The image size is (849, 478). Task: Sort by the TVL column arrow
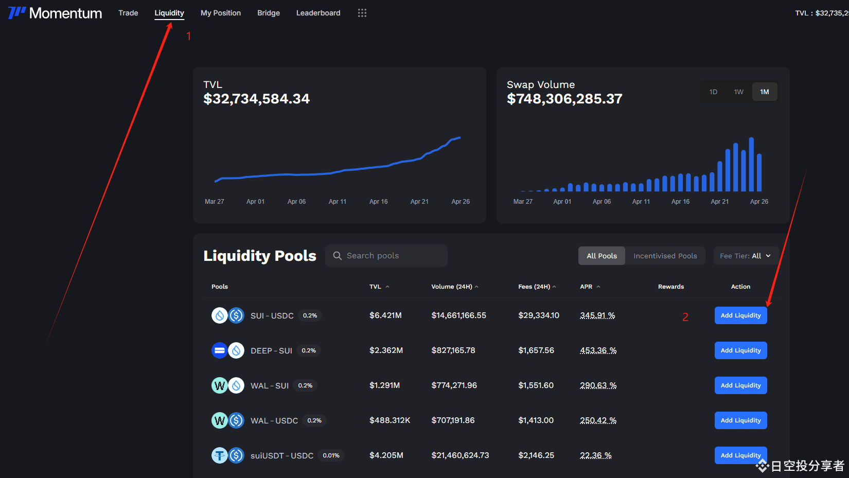click(x=387, y=287)
